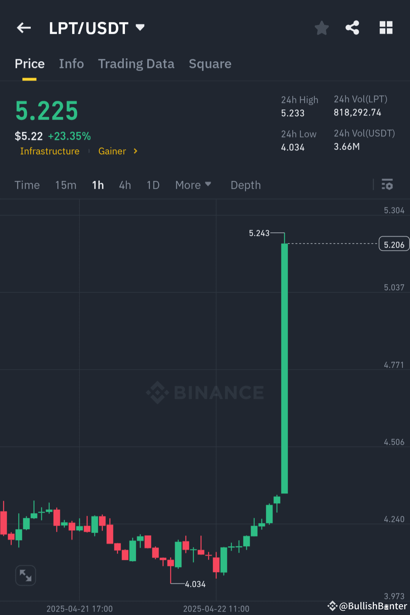Tap the Time axis option on the chart
This screenshot has width=410, height=615.
click(27, 185)
